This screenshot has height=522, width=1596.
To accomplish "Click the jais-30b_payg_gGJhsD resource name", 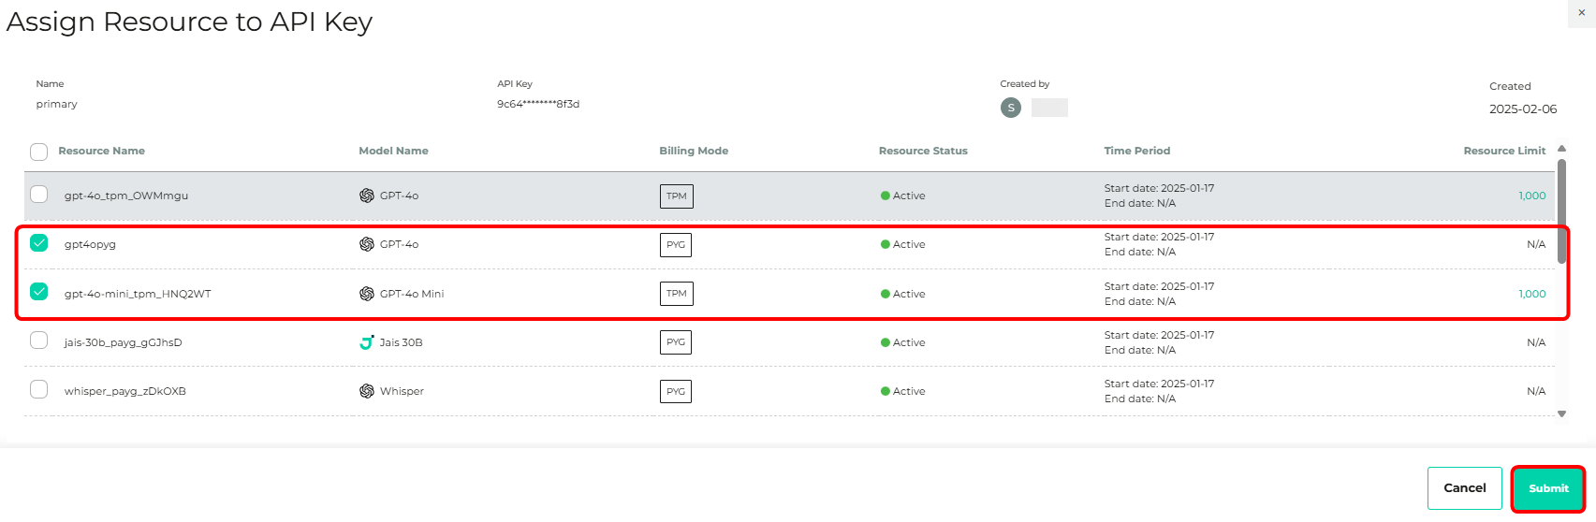I will (124, 342).
